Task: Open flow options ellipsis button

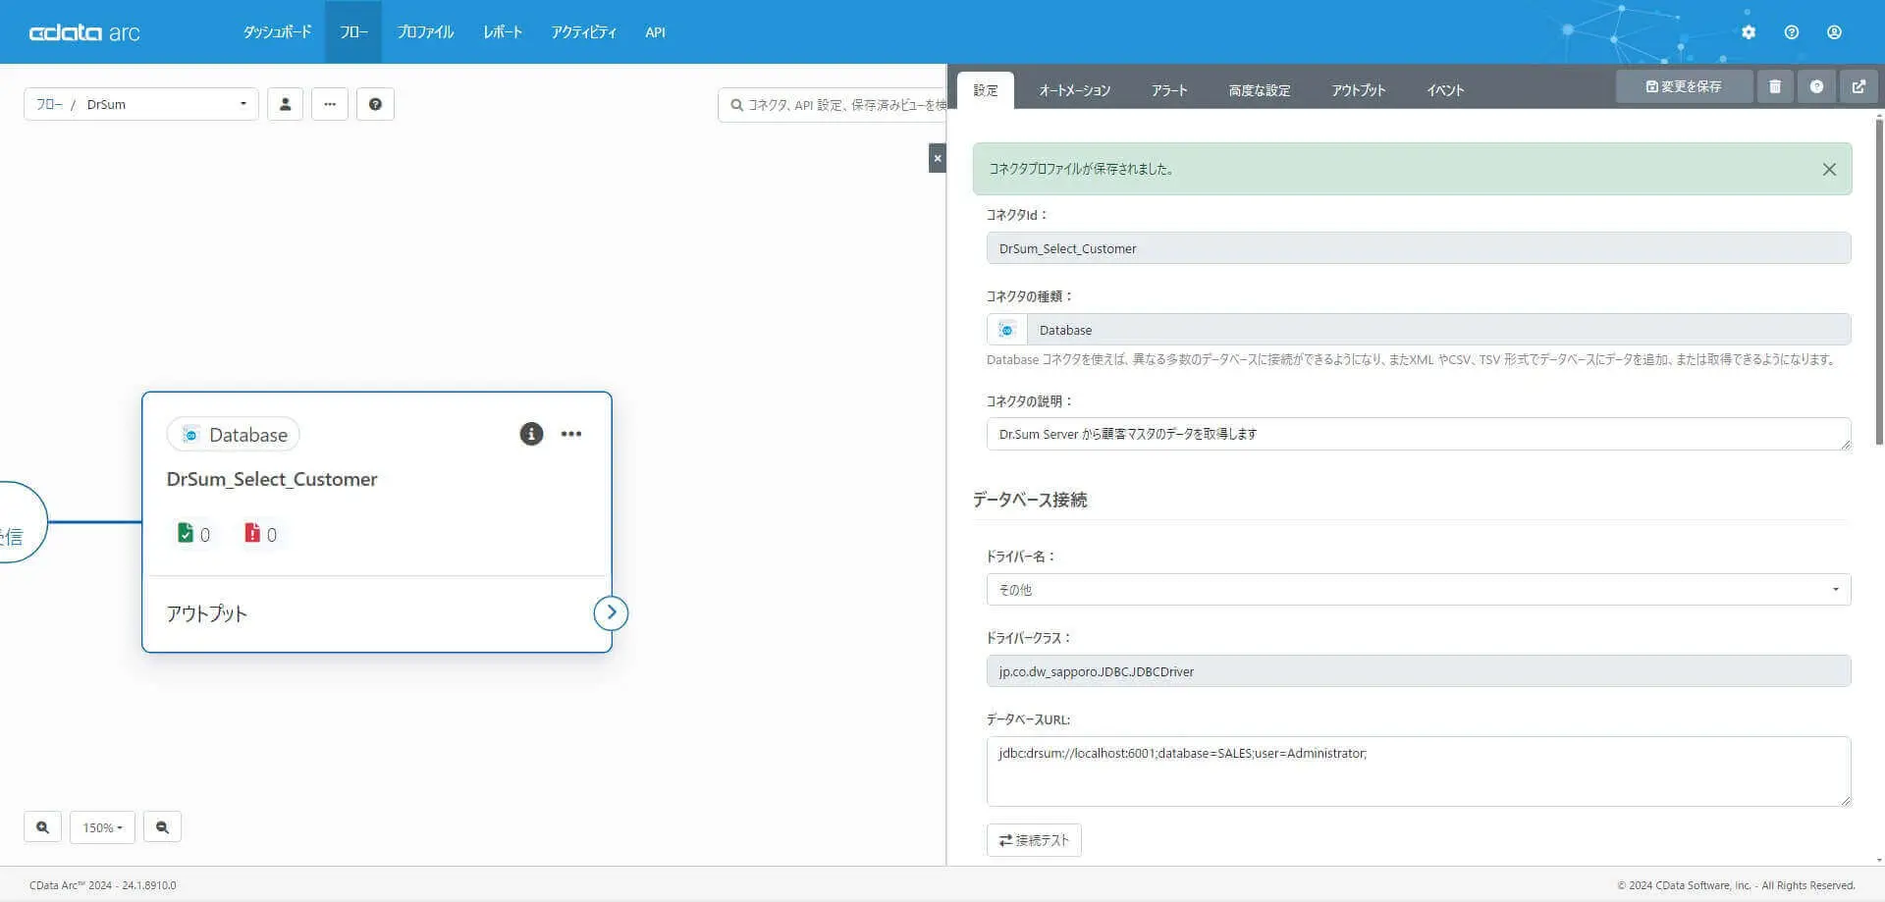Action: [x=330, y=104]
